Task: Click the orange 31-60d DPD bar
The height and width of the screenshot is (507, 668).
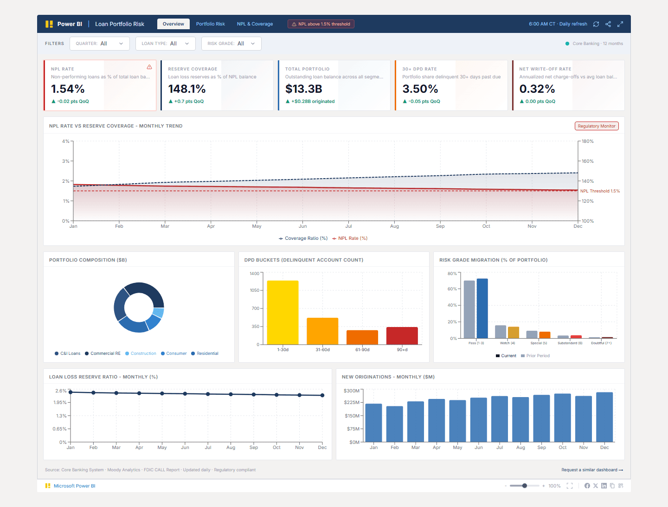Action: tap(322, 331)
